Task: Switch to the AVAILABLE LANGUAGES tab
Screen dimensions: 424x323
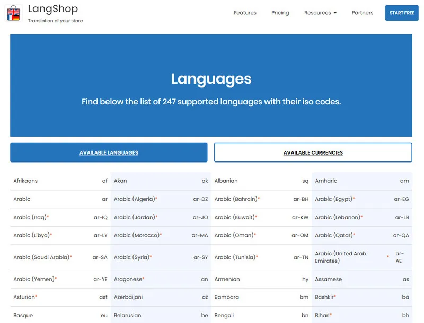Action: point(109,152)
